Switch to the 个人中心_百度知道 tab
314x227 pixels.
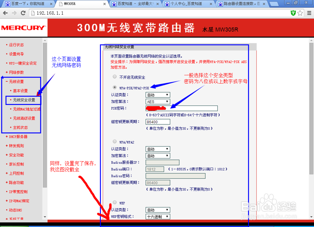pyautogui.click(x=189, y=4)
